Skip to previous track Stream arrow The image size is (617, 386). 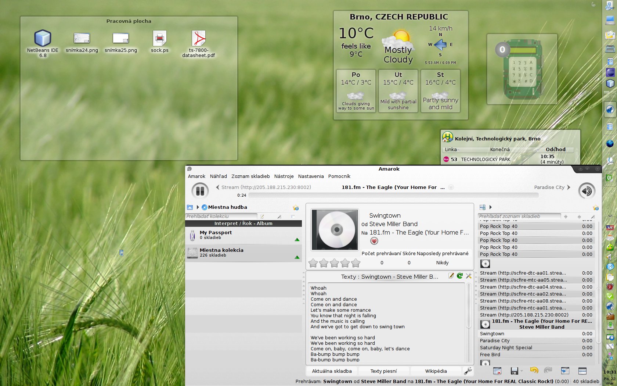[x=217, y=187]
